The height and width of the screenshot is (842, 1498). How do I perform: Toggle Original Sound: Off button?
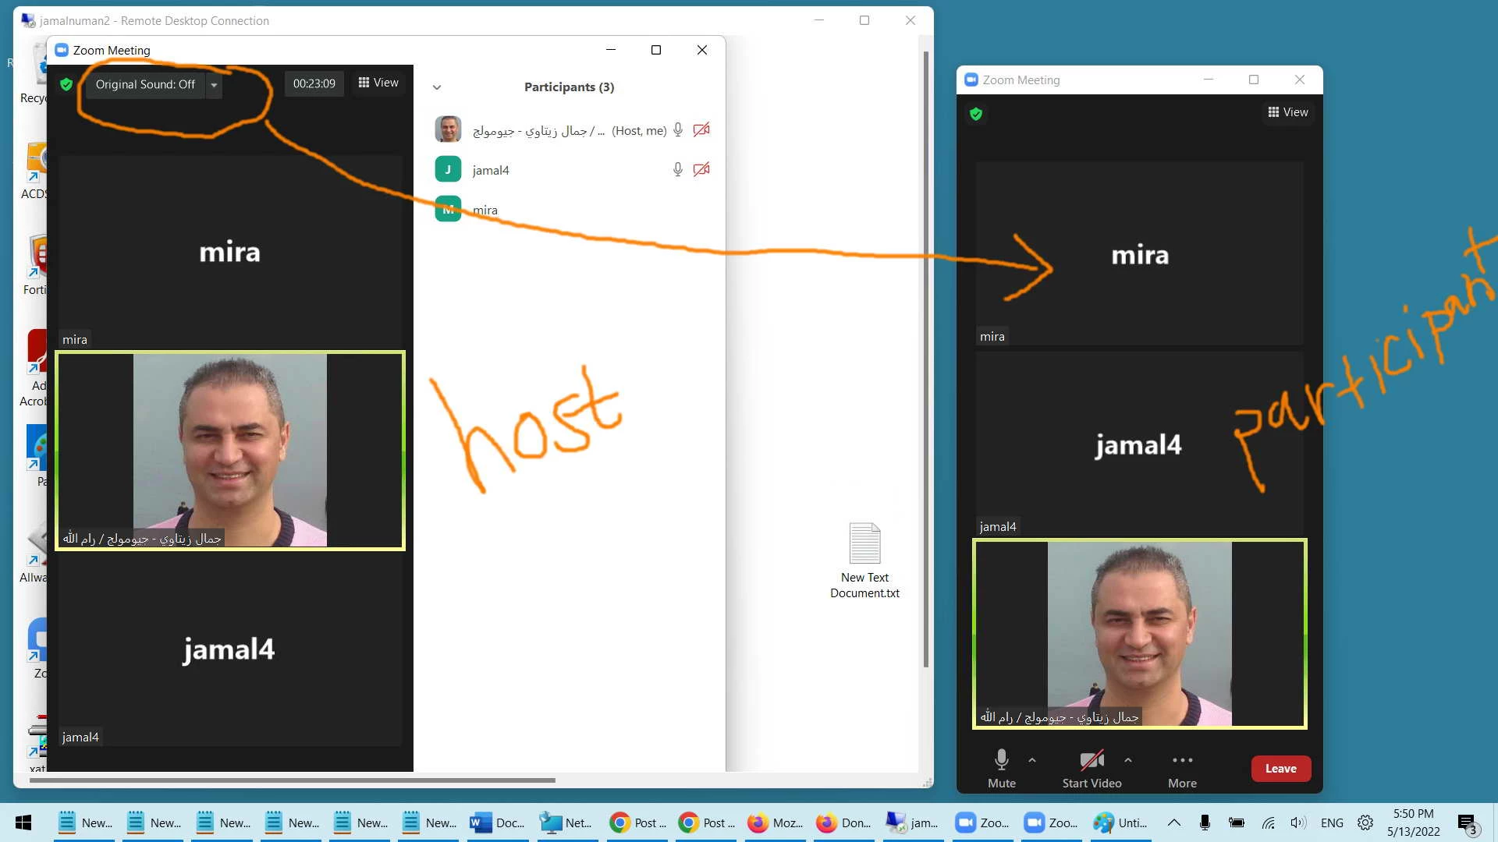[x=145, y=84]
